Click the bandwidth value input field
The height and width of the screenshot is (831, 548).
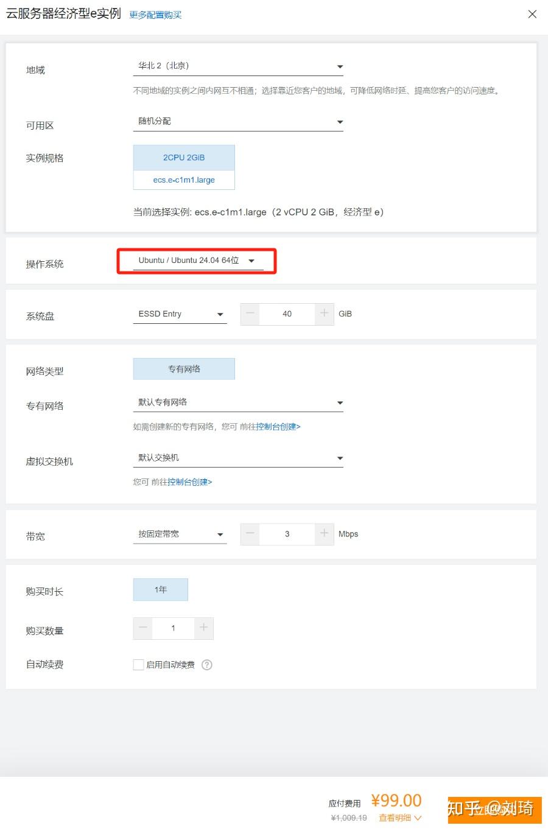pos(287,534)
